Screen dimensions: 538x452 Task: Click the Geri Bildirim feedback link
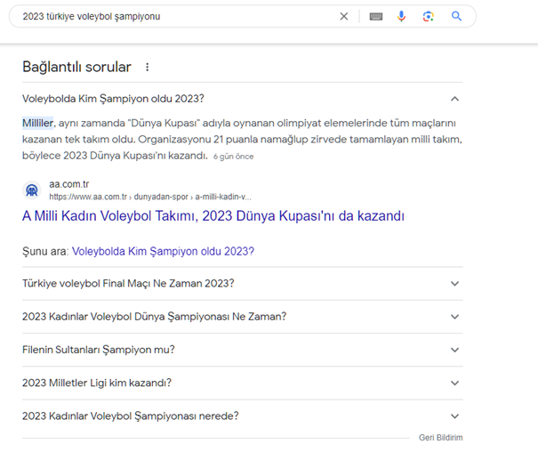[440, 438]
